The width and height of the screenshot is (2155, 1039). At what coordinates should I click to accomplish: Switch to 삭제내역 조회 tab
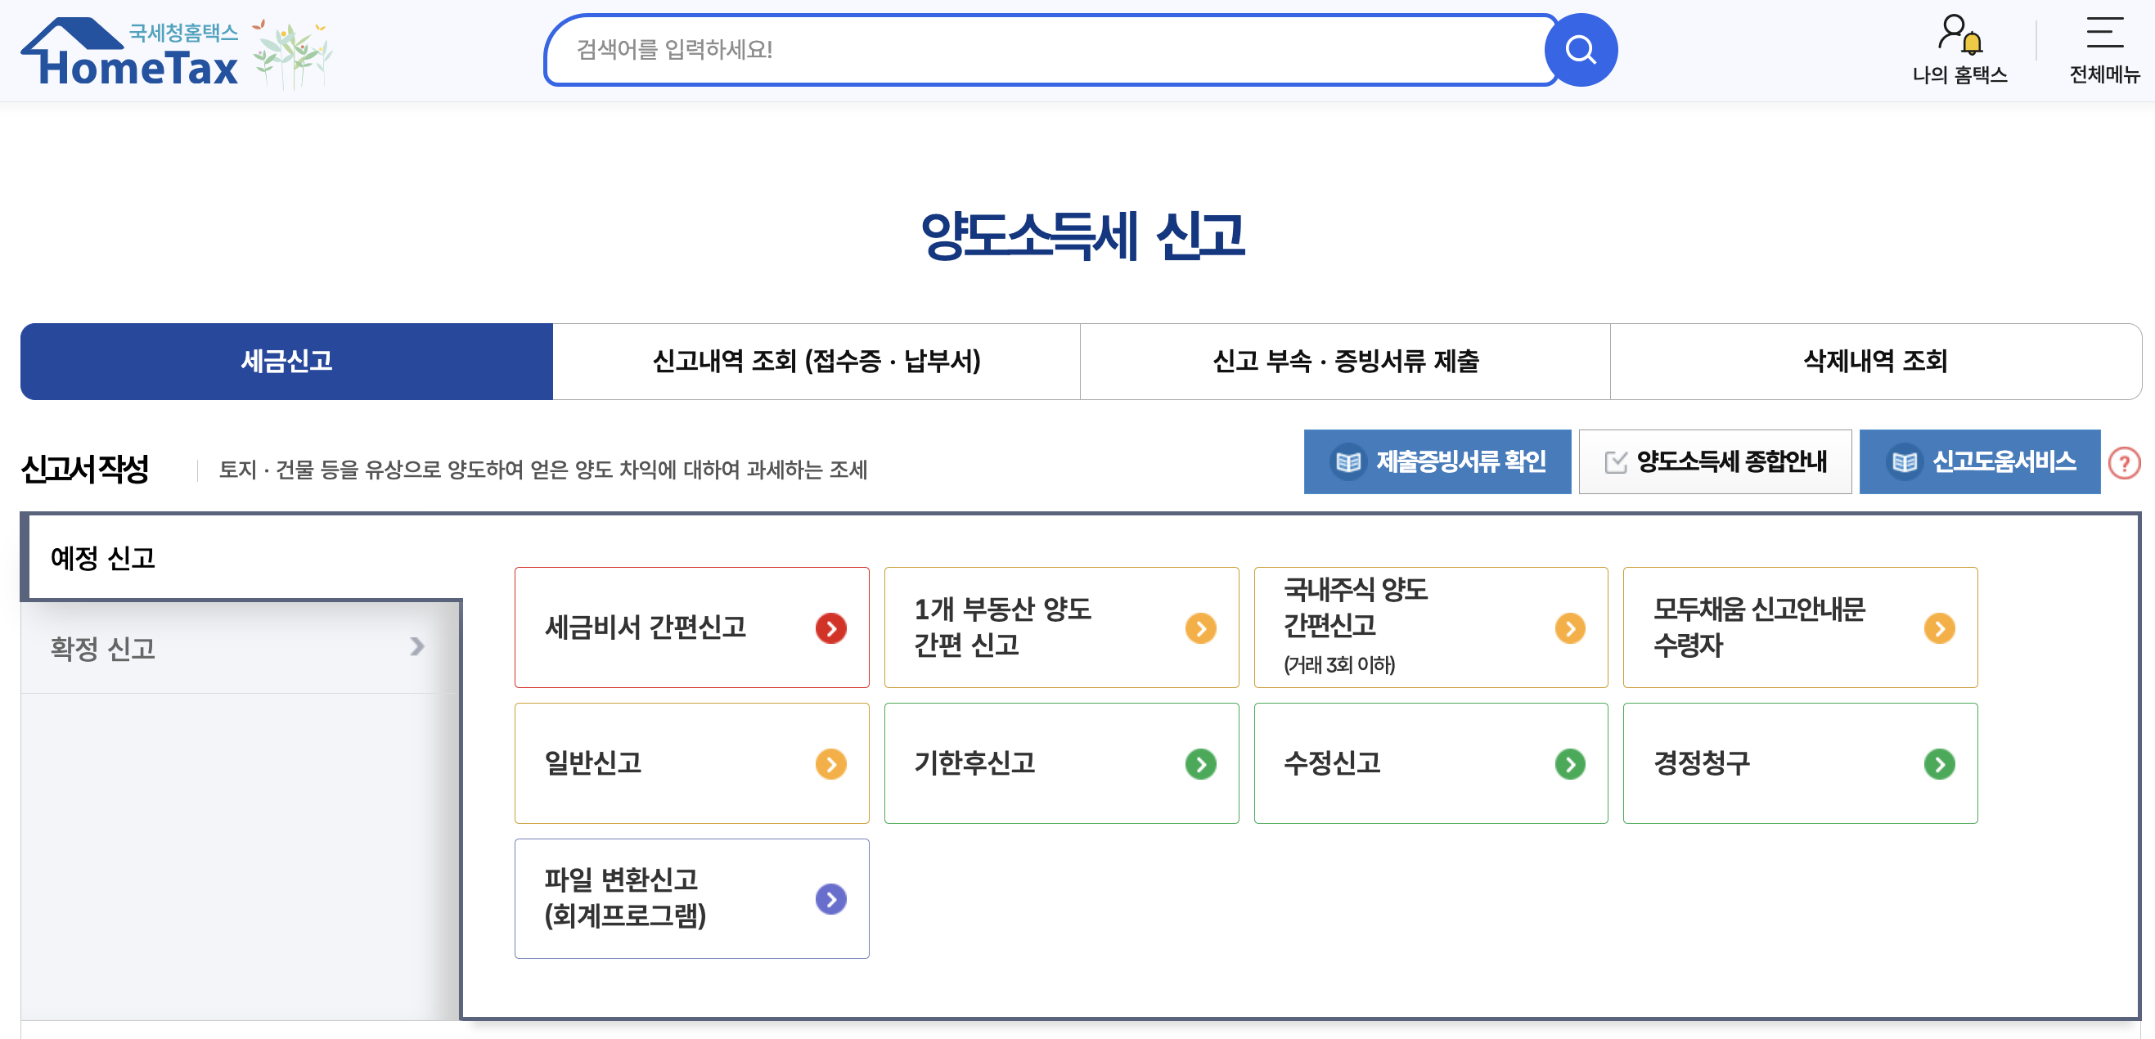coord(1874,362)
